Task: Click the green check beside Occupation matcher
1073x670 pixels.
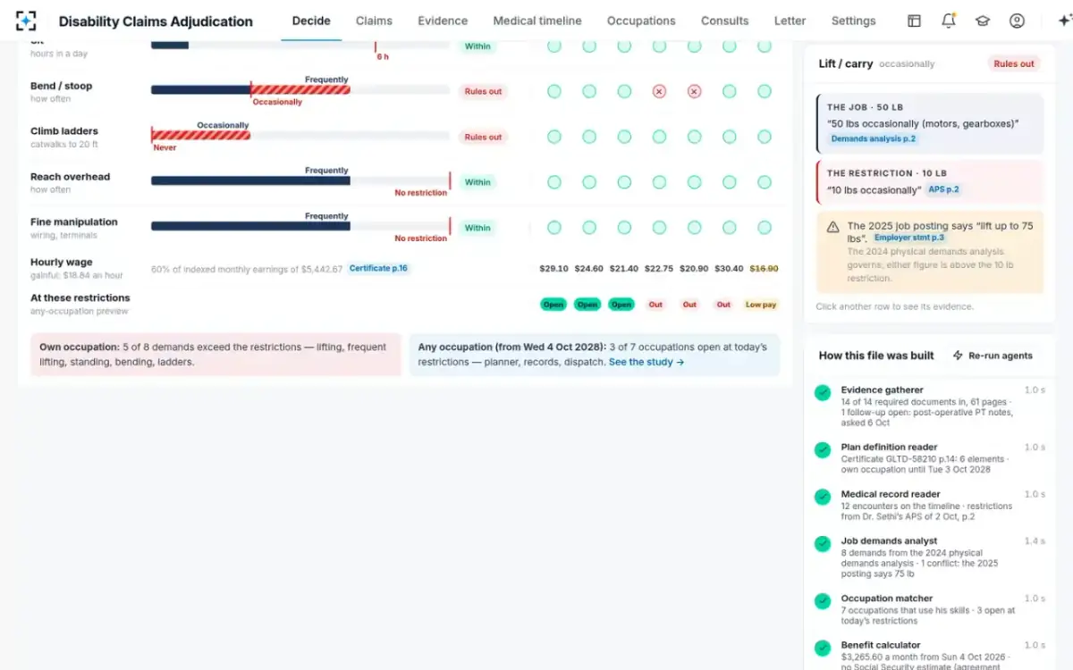Action: click(823, 602)
